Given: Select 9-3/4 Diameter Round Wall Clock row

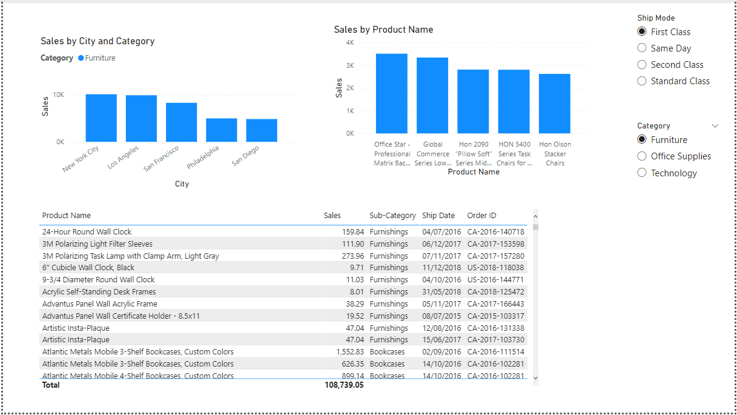Looking at the screenshot, I should pos(283,279).
